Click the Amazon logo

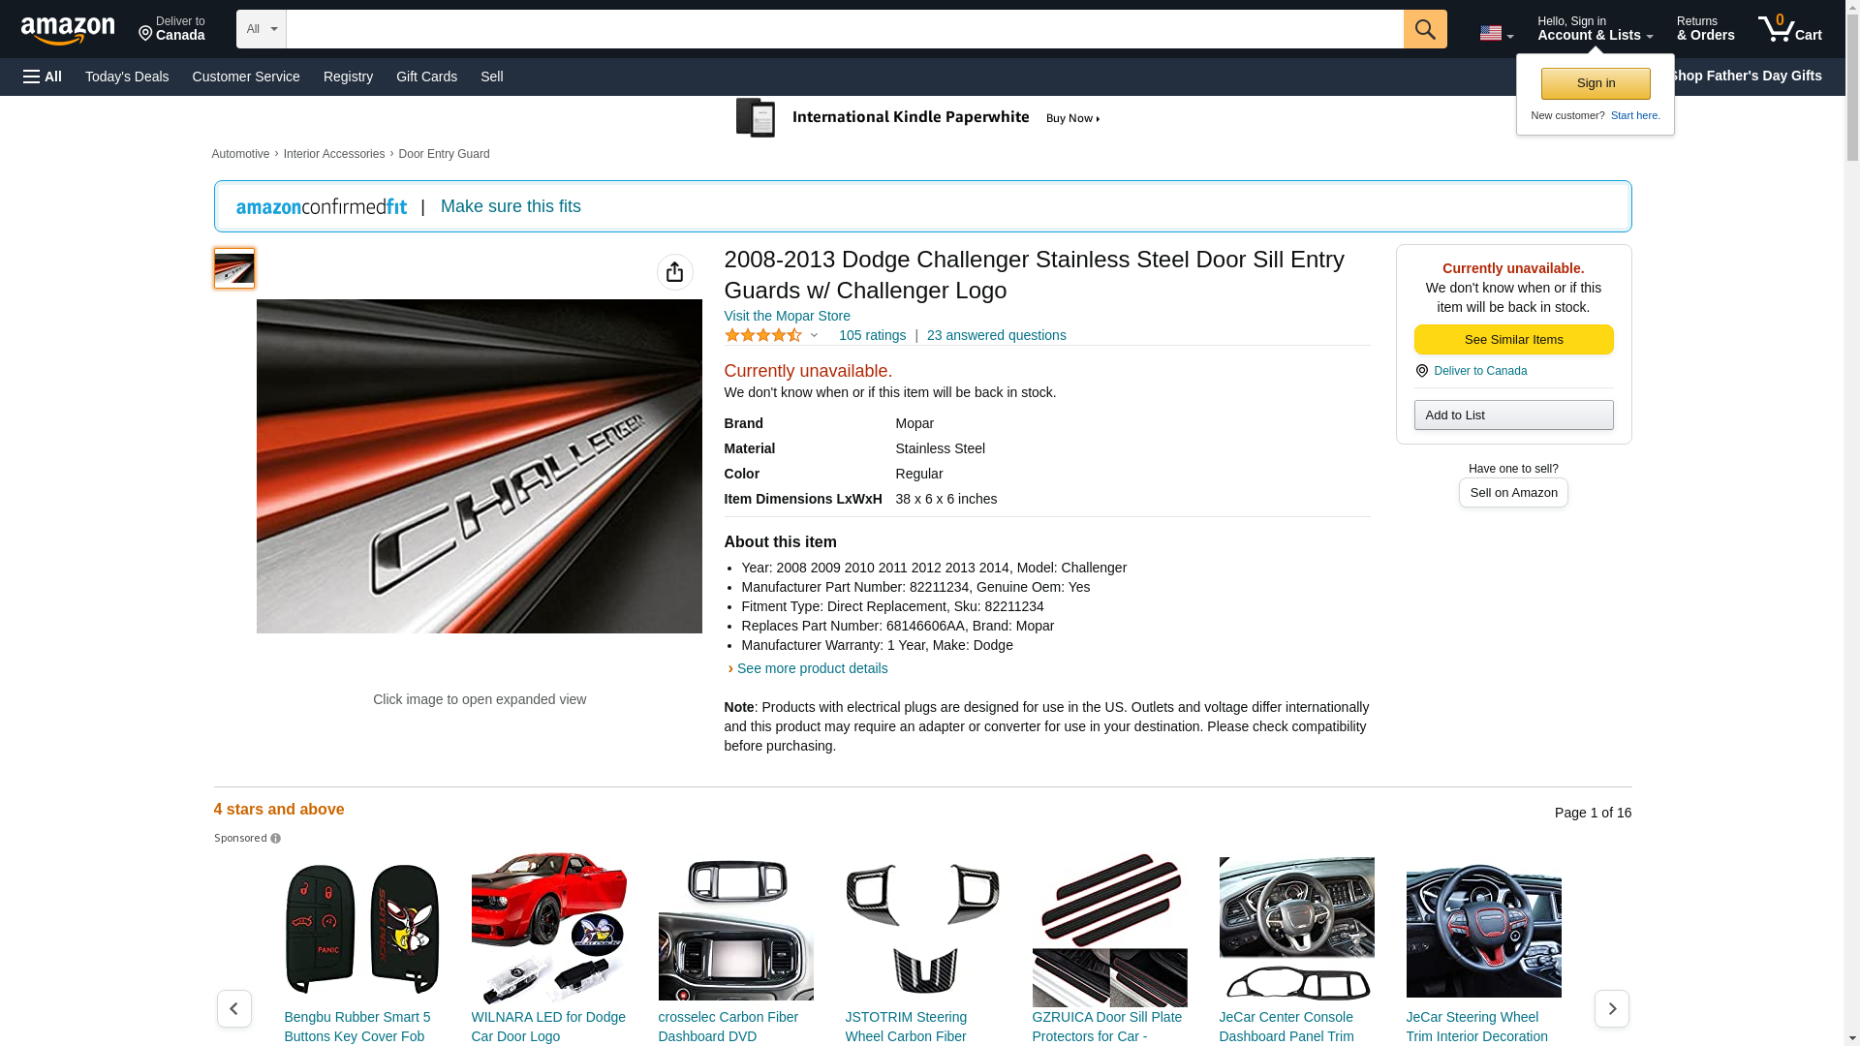point(68,30)
